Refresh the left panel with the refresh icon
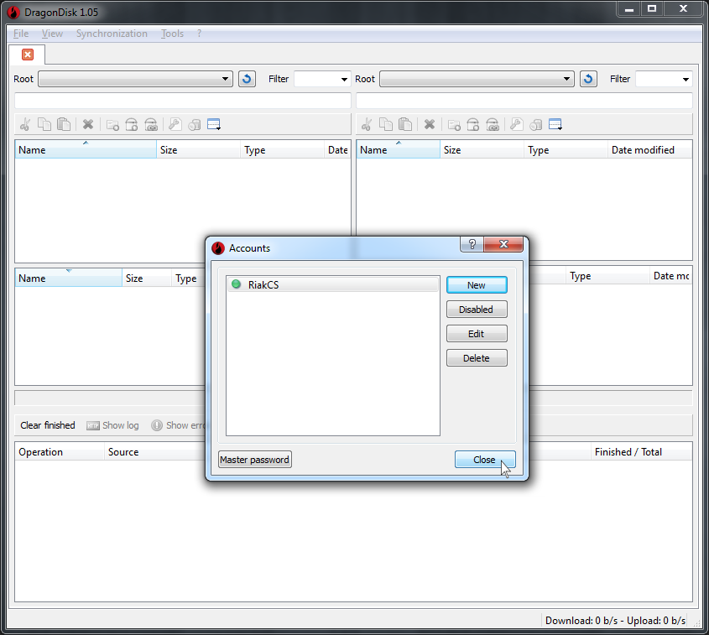This screenshot has height=635, width=709. point(245,78)
